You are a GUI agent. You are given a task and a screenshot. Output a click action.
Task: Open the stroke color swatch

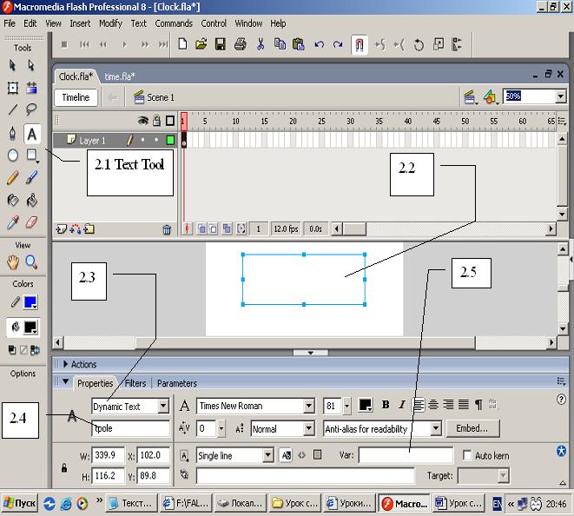pos(30,302)
